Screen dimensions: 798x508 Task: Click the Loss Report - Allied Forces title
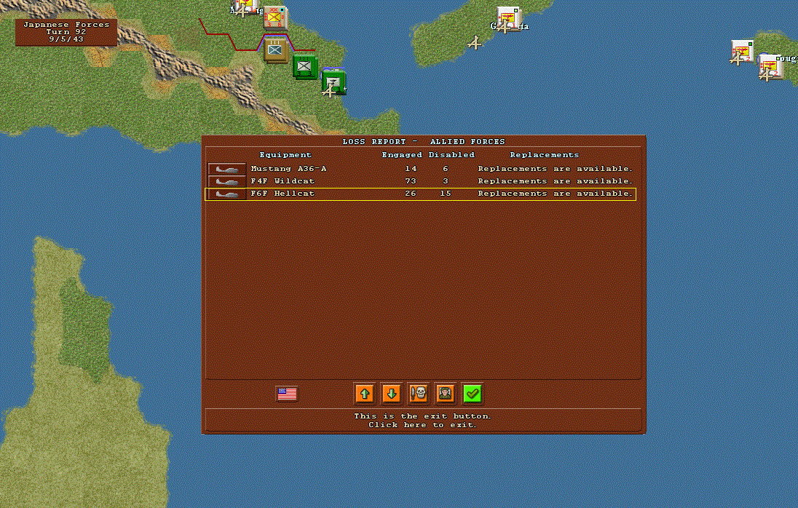[424, 142]
